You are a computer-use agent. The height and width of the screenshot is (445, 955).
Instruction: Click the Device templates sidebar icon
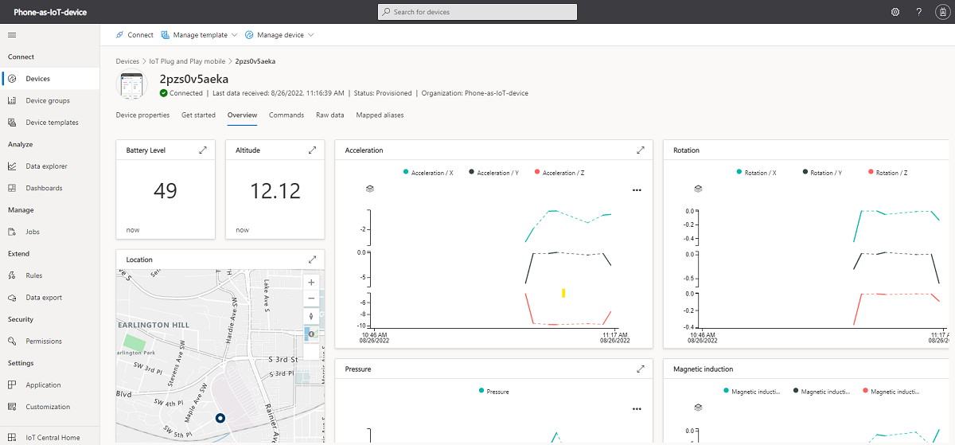[x=12, y=123]
